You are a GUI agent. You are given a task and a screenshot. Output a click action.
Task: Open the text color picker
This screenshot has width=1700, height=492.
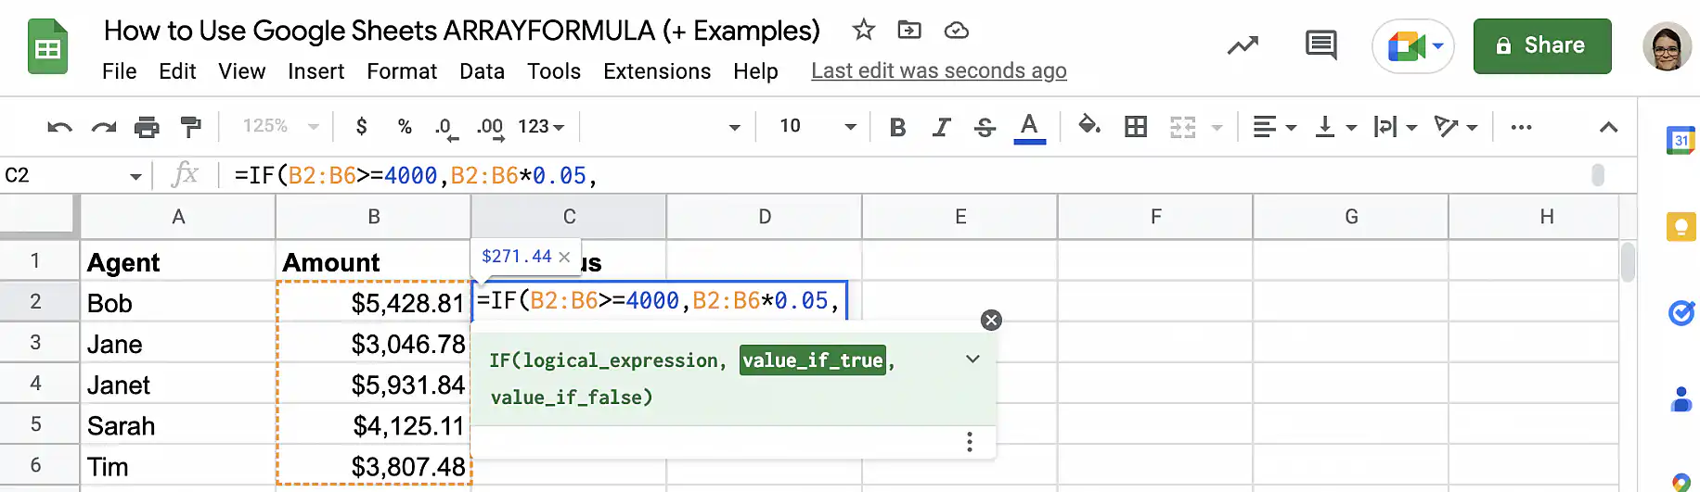pyautogui.click(x=1029, y=127)
